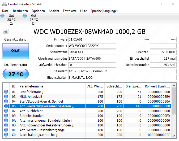Switch to drive C: tab showing 28 °C
This screenshot has height=141, width=179.
(11, 20)
